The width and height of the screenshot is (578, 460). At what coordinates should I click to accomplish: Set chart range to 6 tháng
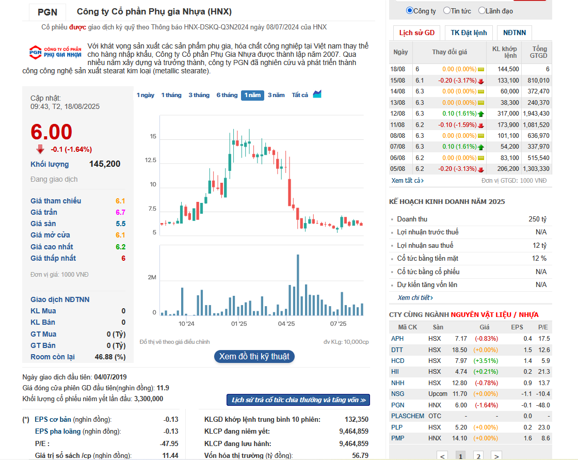click(227, 95)
